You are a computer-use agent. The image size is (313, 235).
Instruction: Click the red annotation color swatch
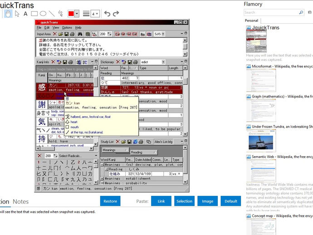[71, 14]
